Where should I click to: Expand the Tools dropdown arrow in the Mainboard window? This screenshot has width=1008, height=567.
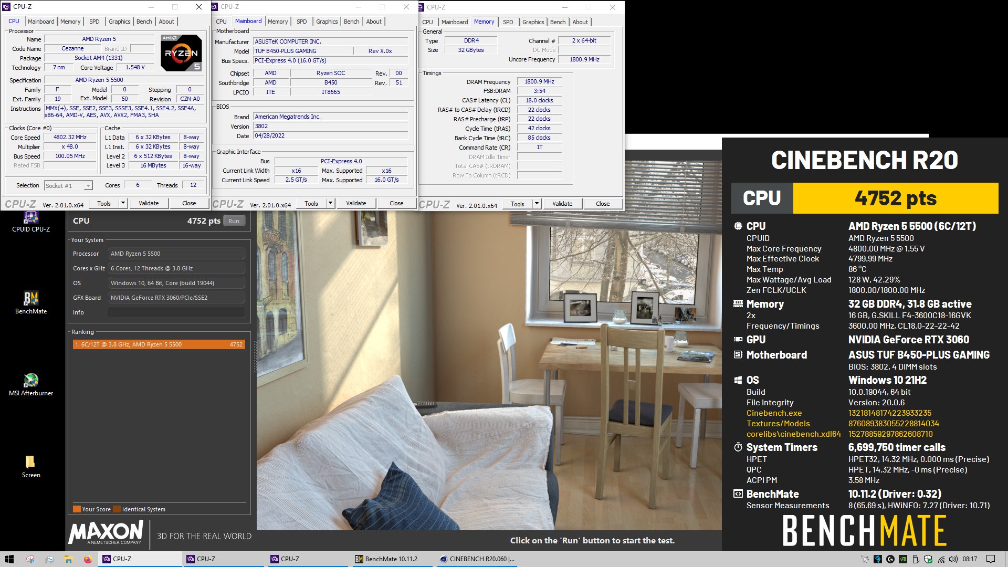[x=331, y=203]
